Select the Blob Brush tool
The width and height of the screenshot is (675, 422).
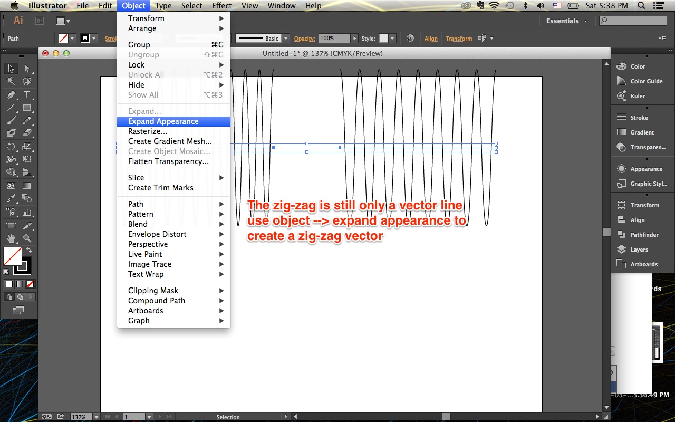click(11, 133)
